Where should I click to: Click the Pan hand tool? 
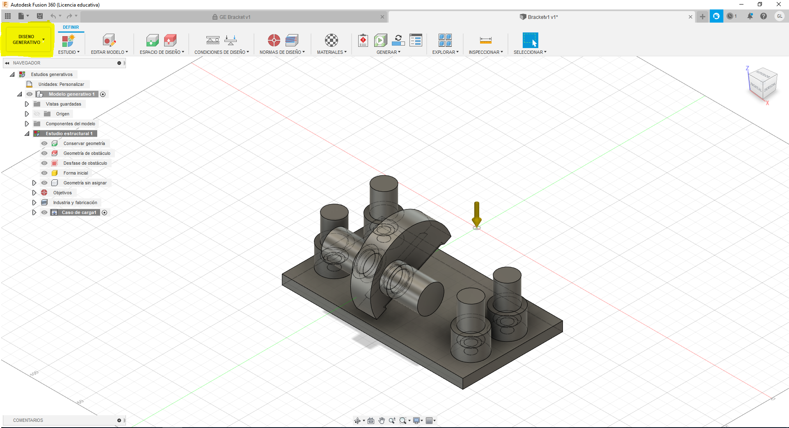pos(382,420)
